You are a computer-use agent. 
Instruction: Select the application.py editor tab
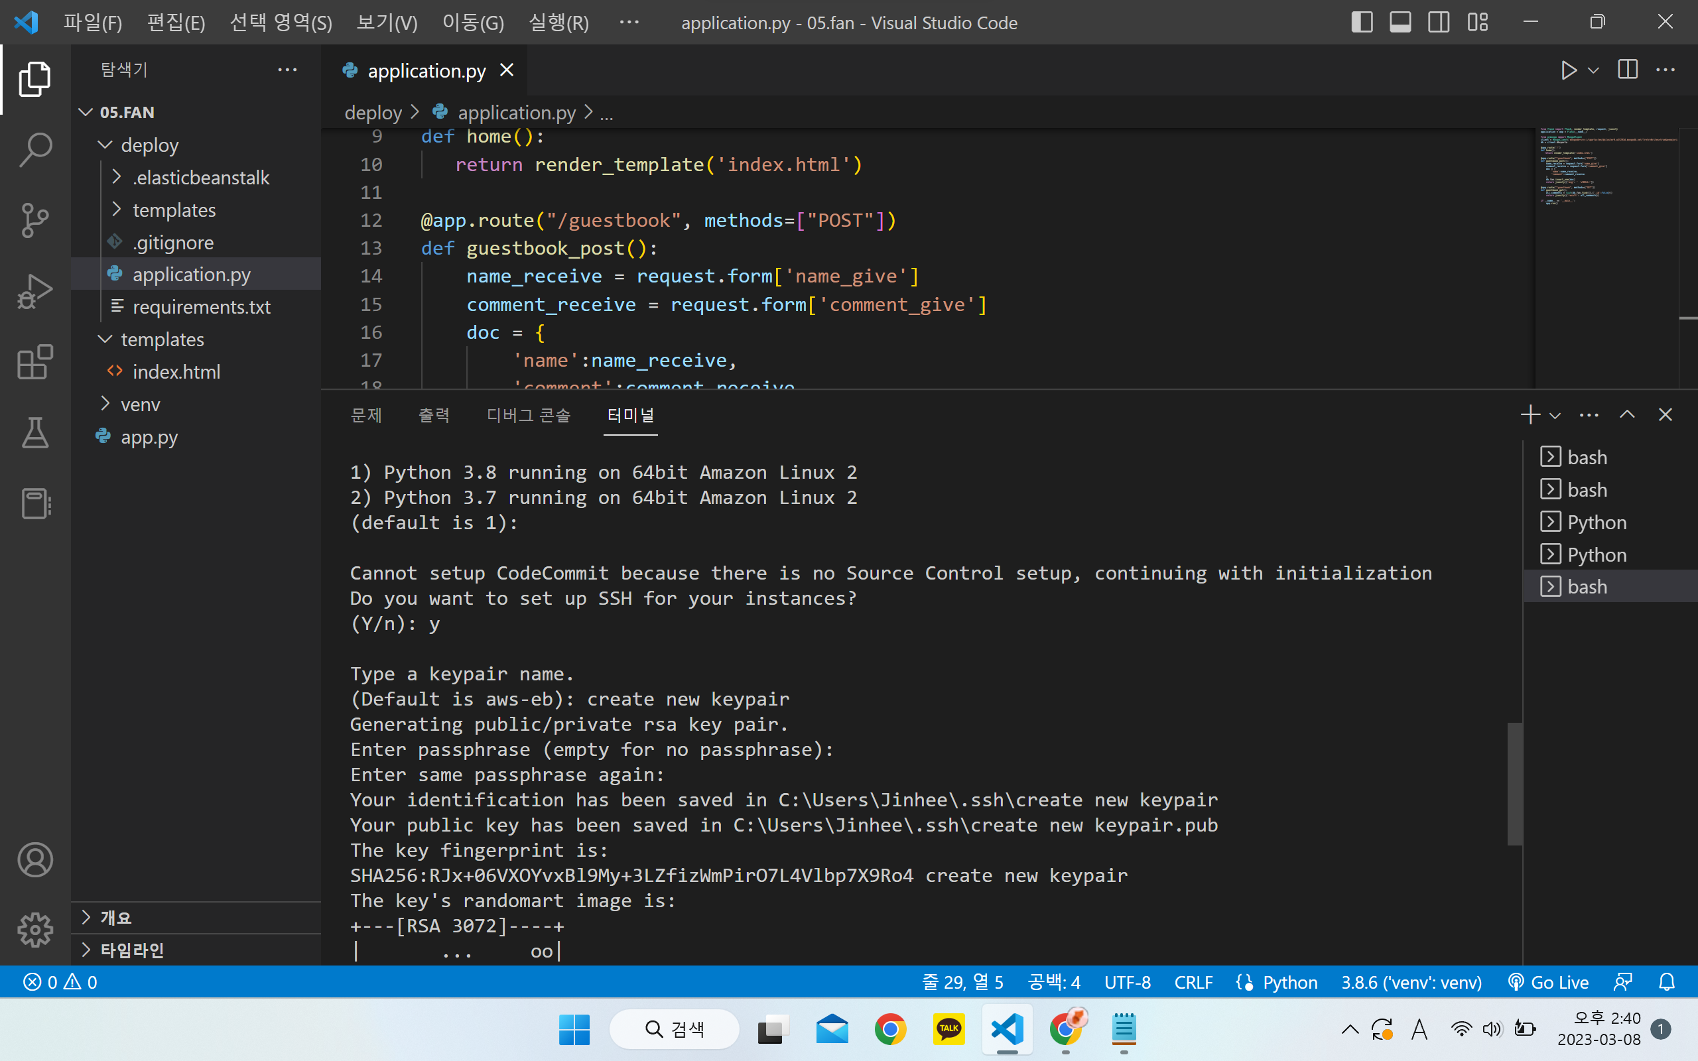425,70
